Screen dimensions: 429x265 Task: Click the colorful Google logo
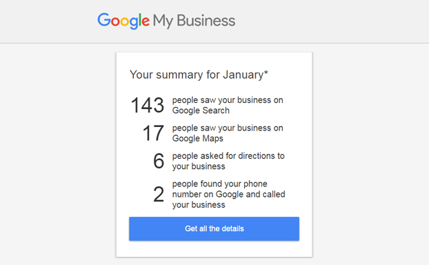pos(123,21)
